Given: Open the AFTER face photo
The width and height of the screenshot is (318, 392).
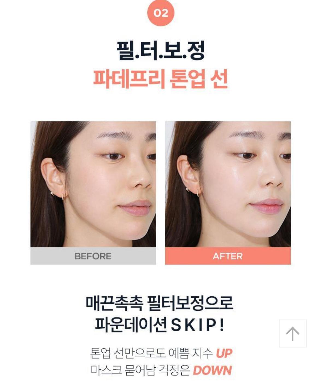Looking at the screenshot, I should 228,184.
